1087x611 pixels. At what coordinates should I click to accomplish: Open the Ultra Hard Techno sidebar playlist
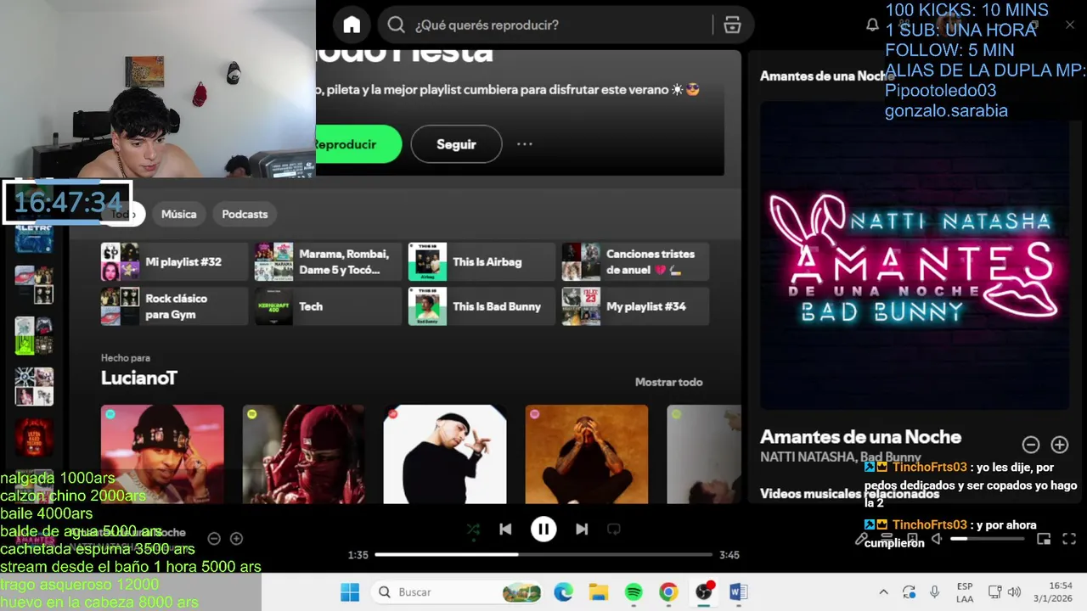(x=34, y=438)
